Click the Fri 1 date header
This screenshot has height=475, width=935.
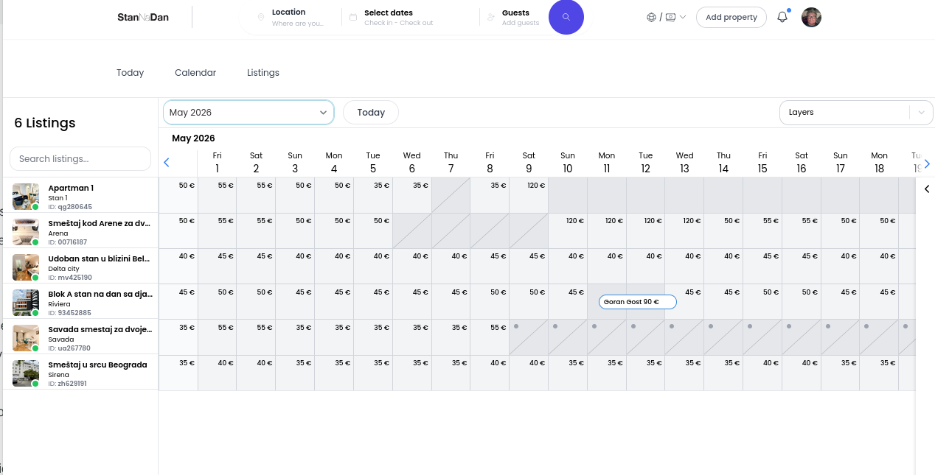click(x=217, y=163)
